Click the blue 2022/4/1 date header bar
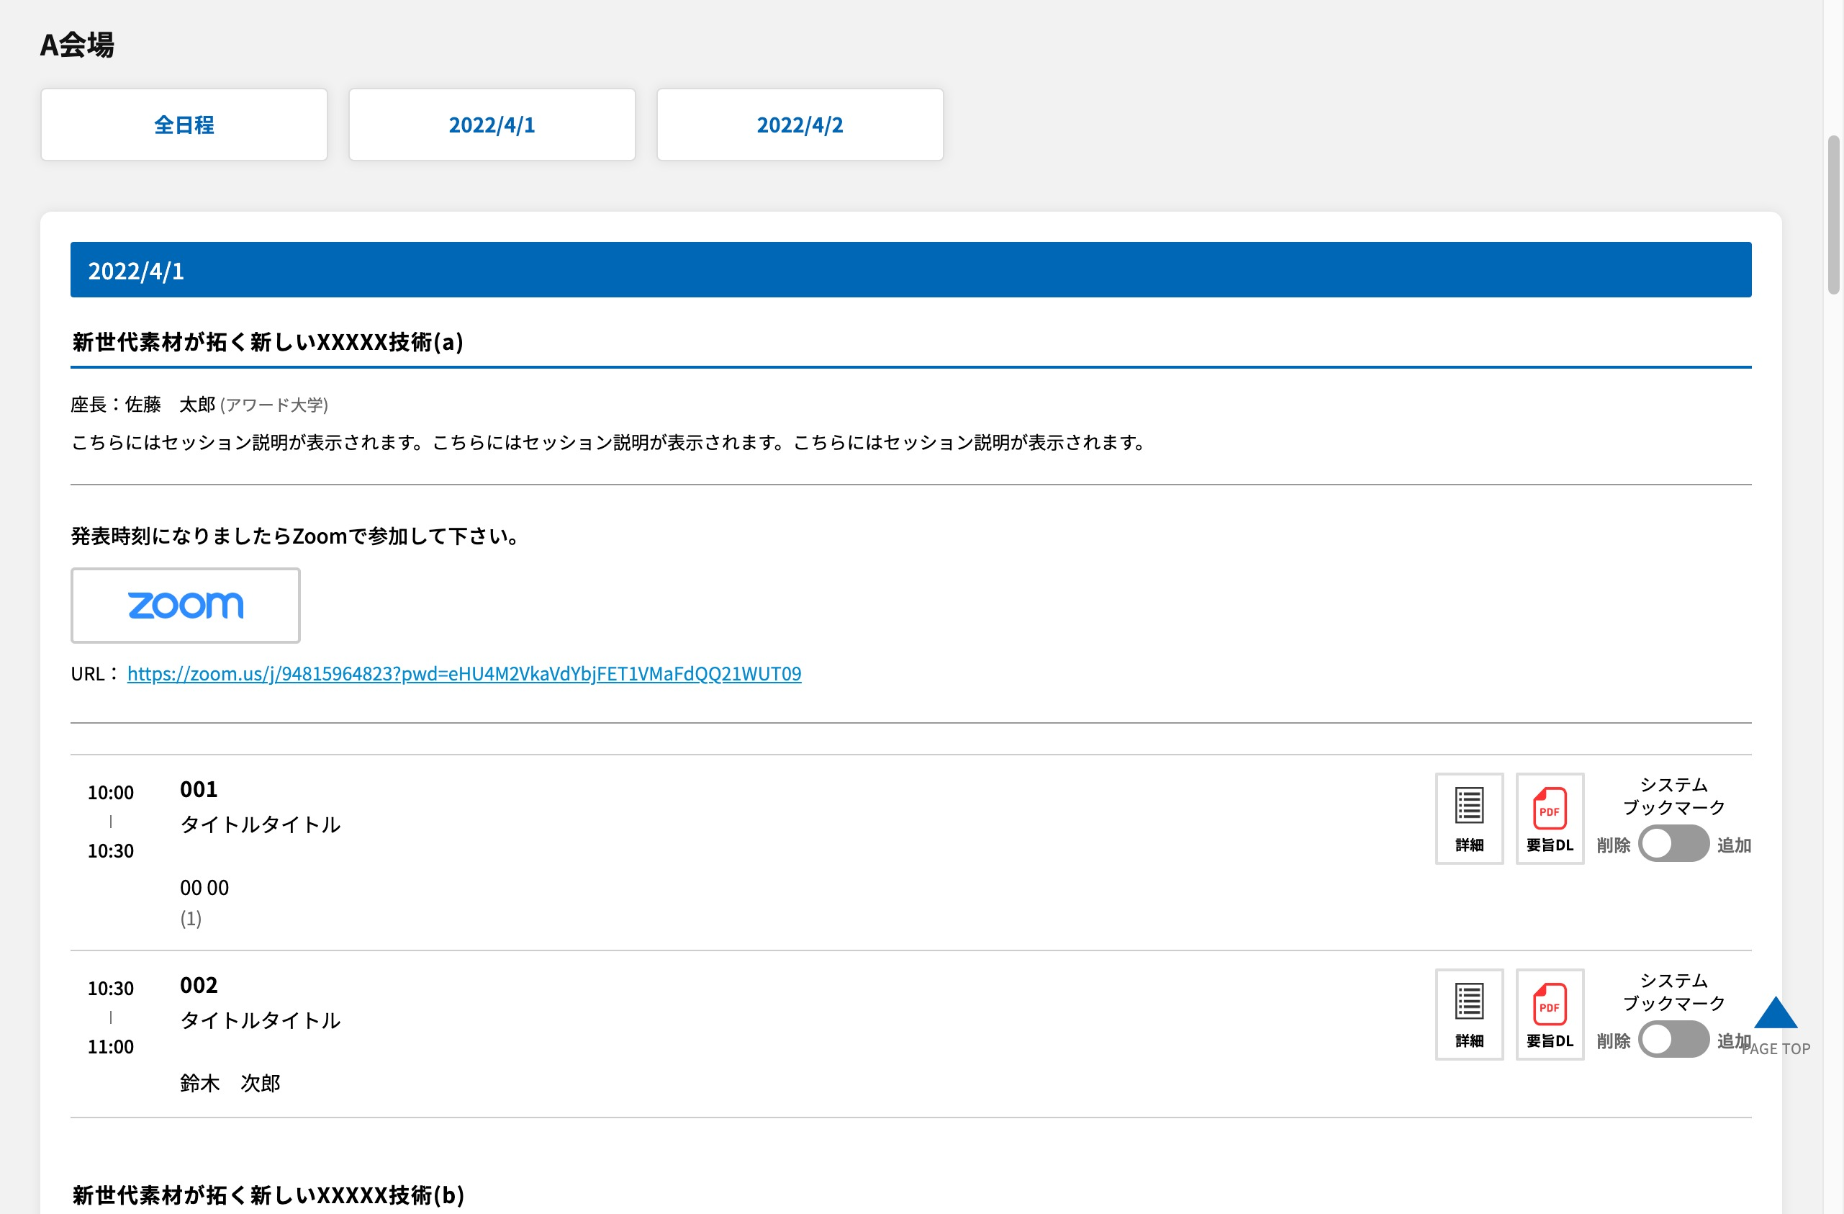This screenshot has height=1214, width=1844. 910,270
